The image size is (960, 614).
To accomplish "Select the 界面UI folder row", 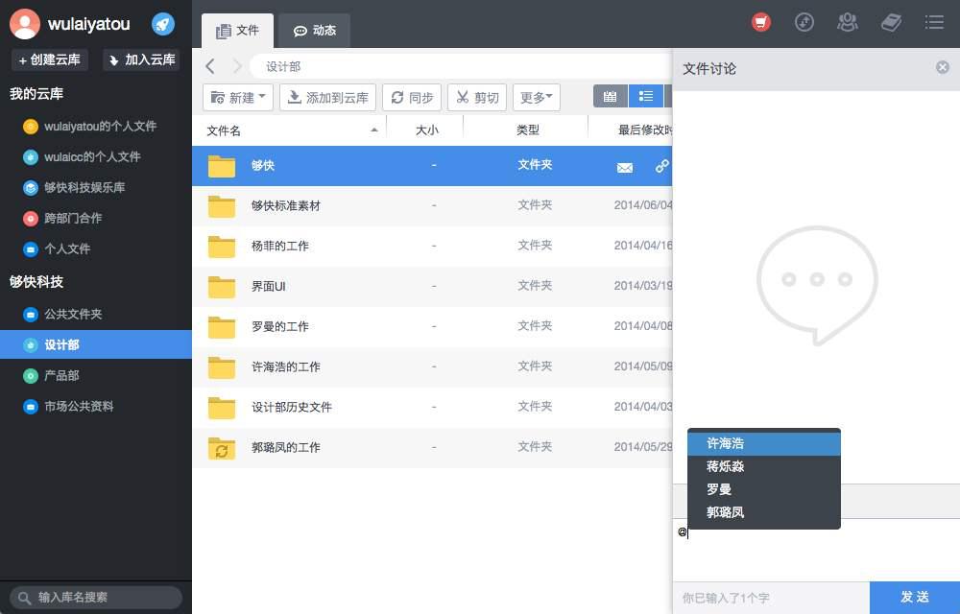I will click(x=432, y=286).
